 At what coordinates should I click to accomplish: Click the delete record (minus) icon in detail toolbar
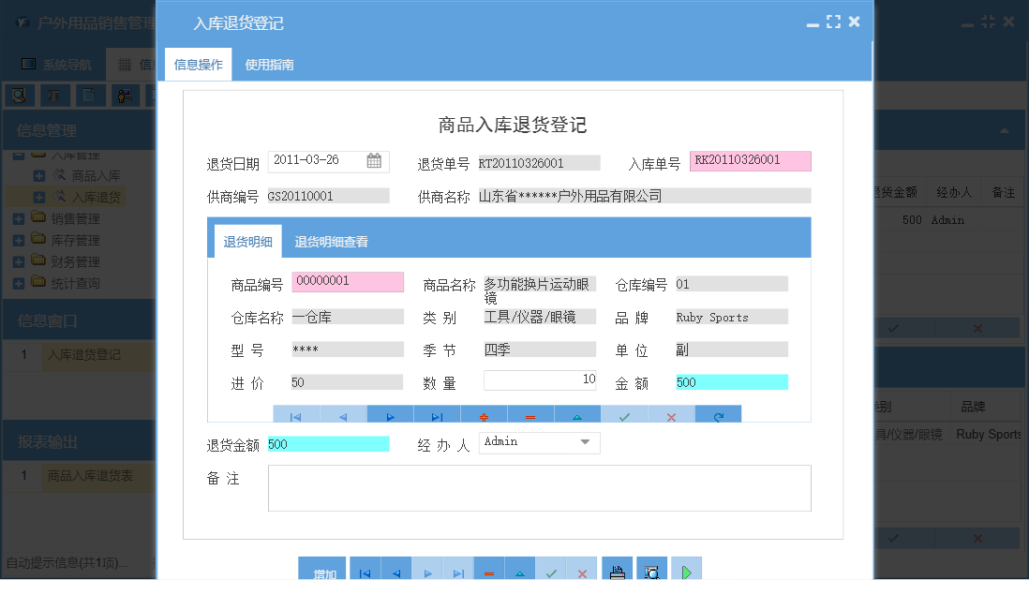click(x=530, y=414)
